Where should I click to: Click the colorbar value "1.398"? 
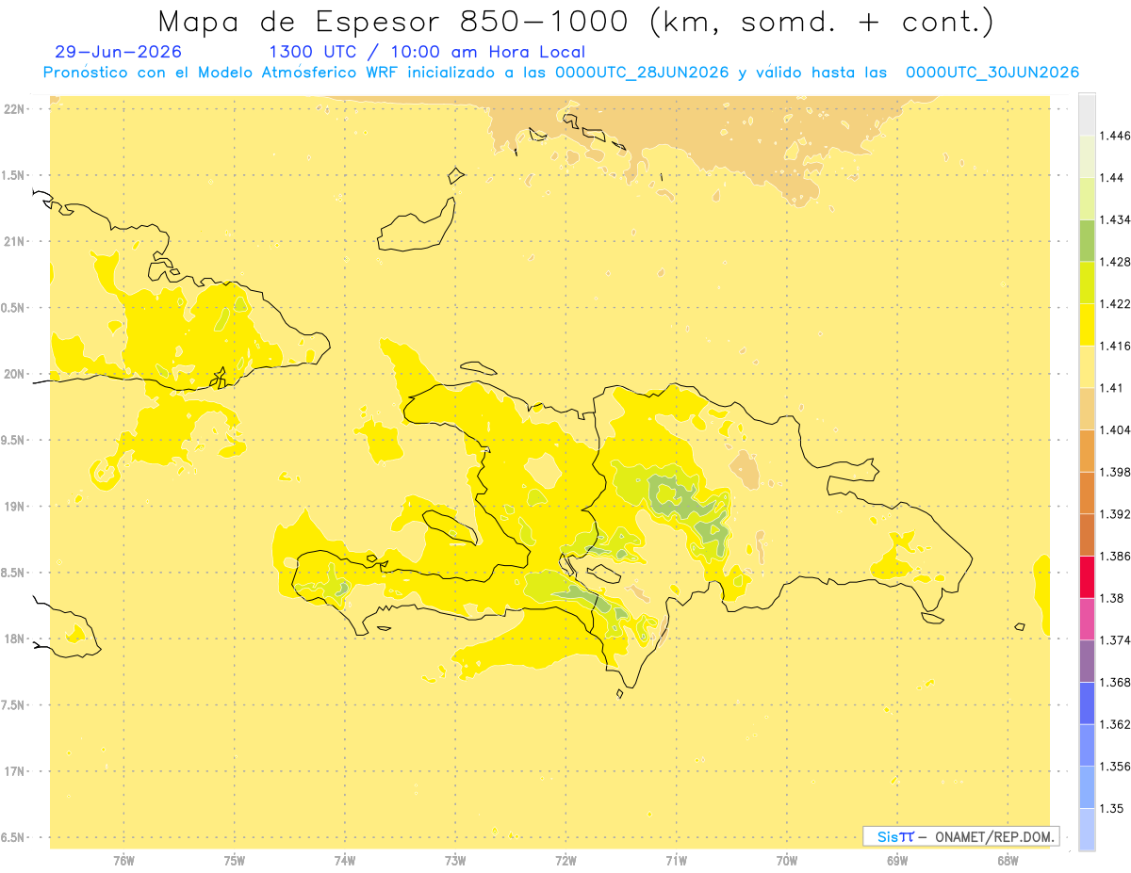click(x=1115, y=473)
